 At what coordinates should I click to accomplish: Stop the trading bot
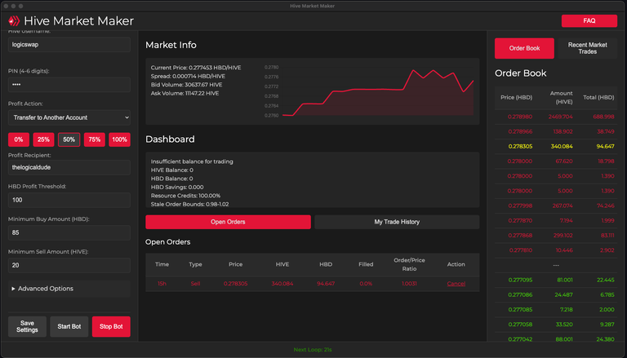tap(111, 326)
